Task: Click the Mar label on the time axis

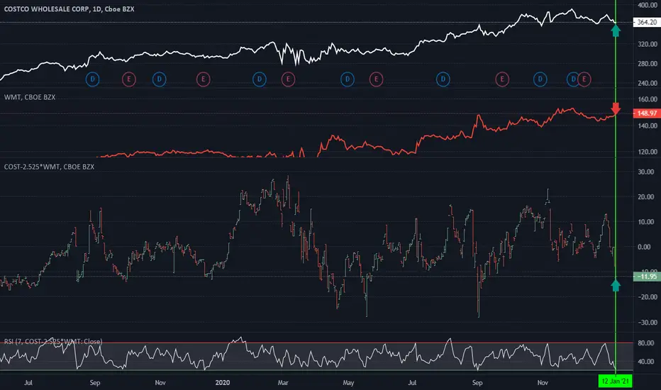Action: tap(283, 383)
